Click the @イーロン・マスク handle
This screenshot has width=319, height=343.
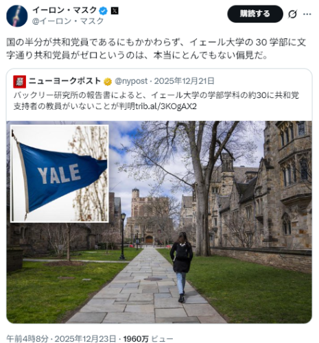click(x=68, y=21)
